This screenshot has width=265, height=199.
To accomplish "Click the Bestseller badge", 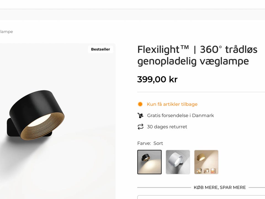I will click(x=100, y=49).
